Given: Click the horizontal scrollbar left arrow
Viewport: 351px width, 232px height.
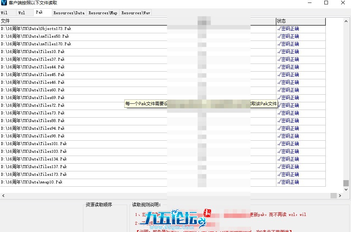Looking at the screenshot, I should (3, 196).
